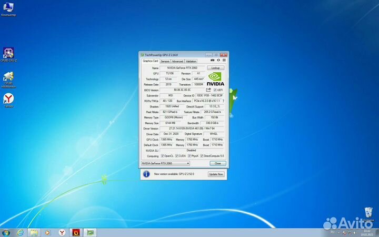Open the CPUID HWMonitor desktop icon

click(8, 80)
